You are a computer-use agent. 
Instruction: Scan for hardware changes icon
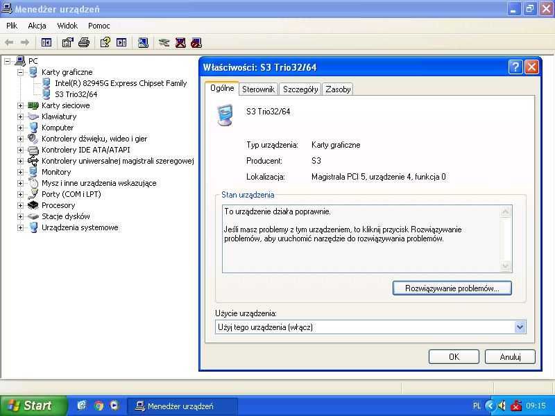click(143, 43)
